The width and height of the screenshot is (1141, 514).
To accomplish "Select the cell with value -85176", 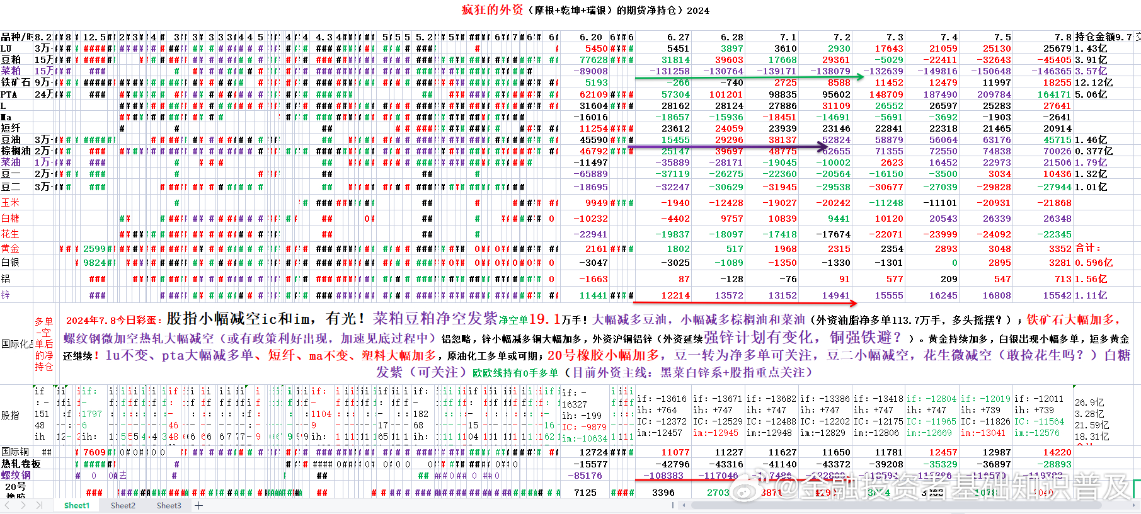I will (x=585, y=476).
